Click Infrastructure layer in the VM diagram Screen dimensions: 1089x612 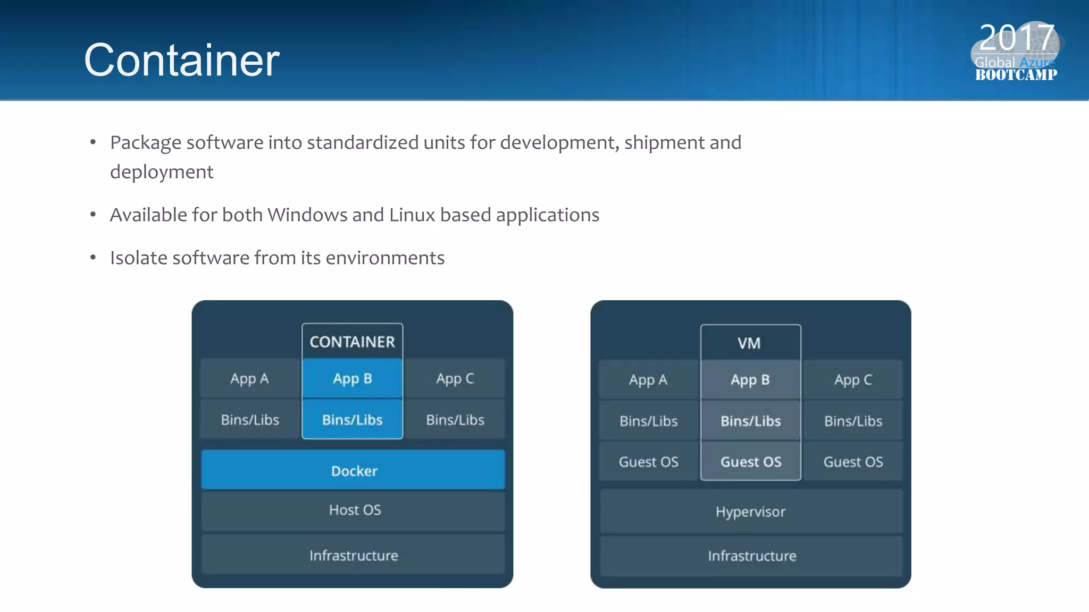tap(751, 556)
